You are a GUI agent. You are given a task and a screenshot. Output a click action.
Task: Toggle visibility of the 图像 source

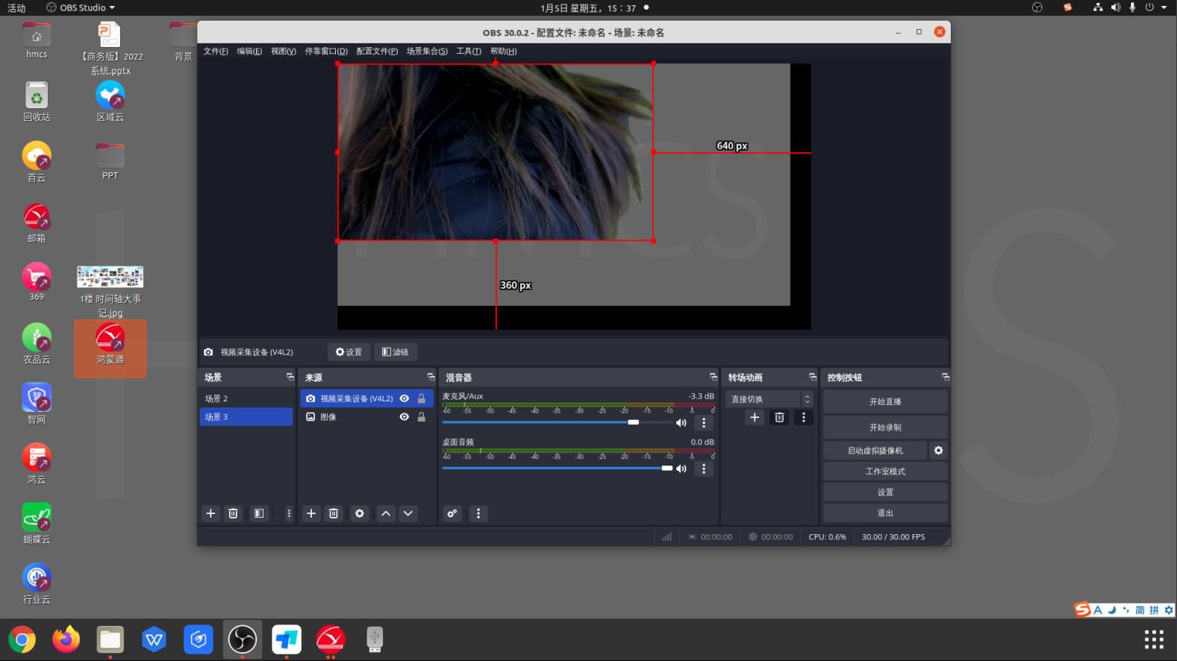pyautogui.click(x=405, y=417)
